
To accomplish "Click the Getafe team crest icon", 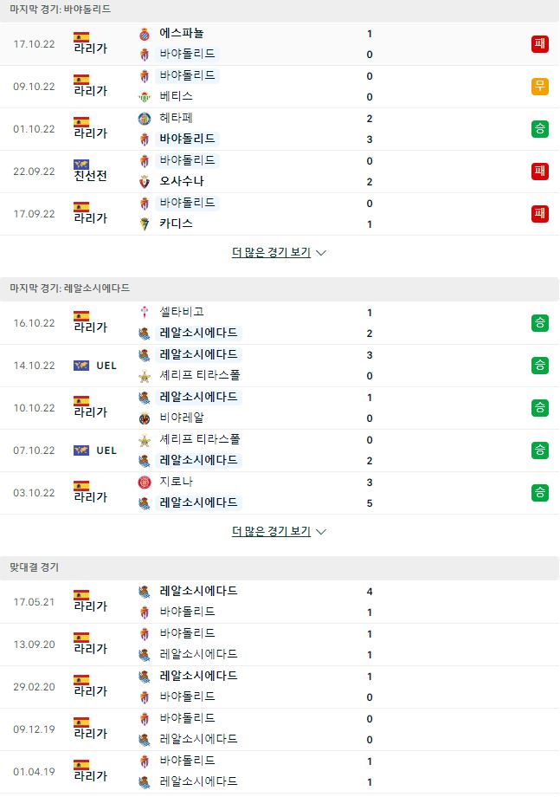I will 145,119.
